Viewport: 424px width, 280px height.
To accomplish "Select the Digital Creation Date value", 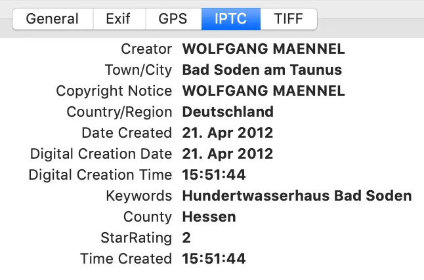I will click(228, 154).
